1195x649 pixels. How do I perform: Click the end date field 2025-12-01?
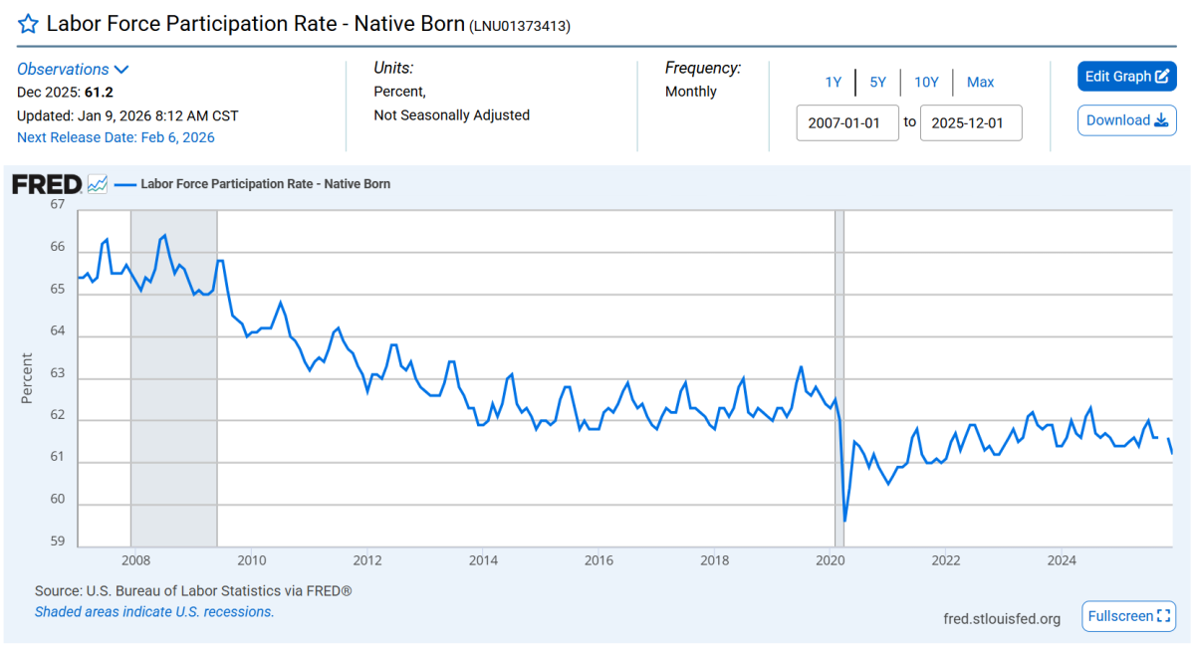971,122
